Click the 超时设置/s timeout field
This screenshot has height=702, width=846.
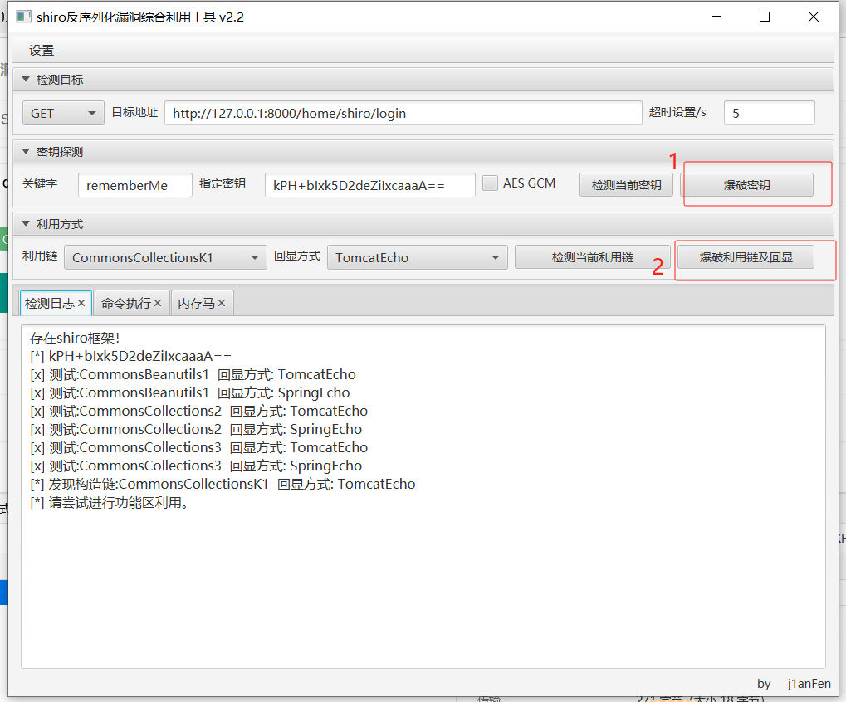click(x=769, y=113)
